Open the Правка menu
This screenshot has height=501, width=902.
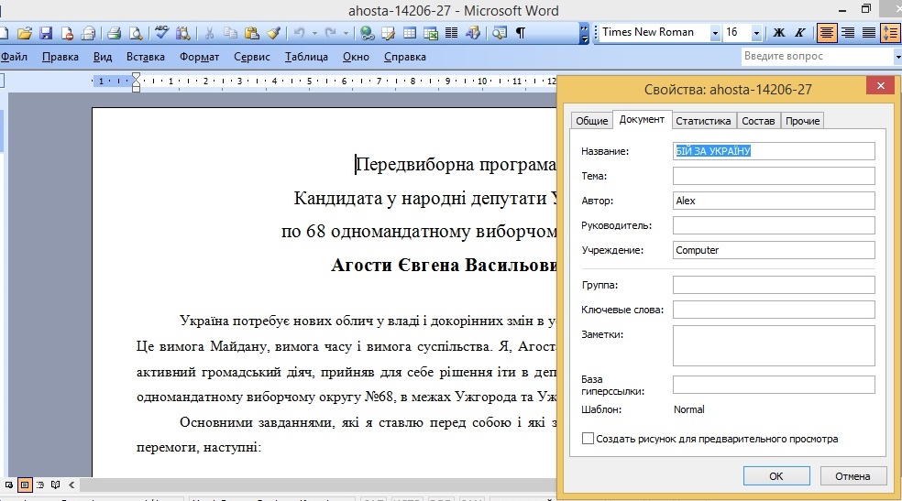pyautogui.click(x=60, y=56)
